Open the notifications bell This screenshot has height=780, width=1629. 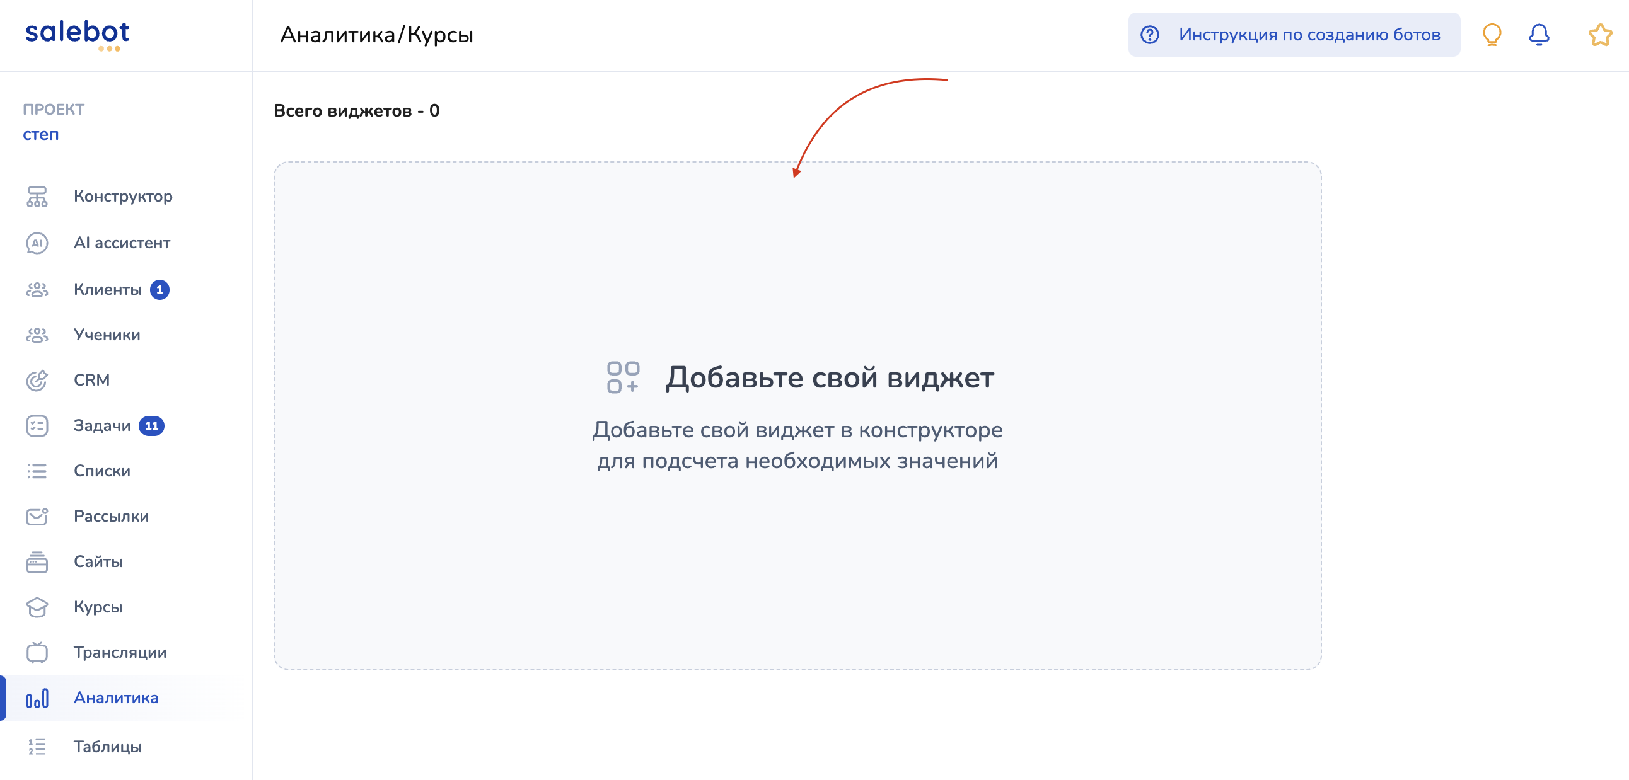[x=1538, y=34]
